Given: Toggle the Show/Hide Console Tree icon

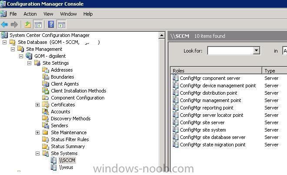Looking at the screenshot, I should [38, 24].
